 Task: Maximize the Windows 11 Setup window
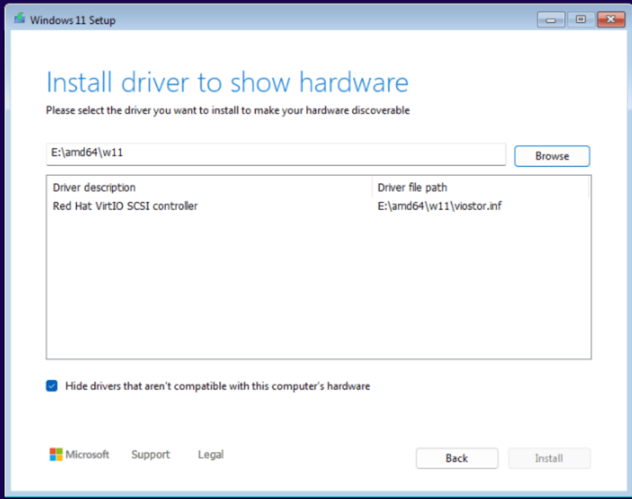click(x=581, y=19)
